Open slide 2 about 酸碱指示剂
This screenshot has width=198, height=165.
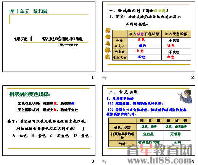pos(149,37)
